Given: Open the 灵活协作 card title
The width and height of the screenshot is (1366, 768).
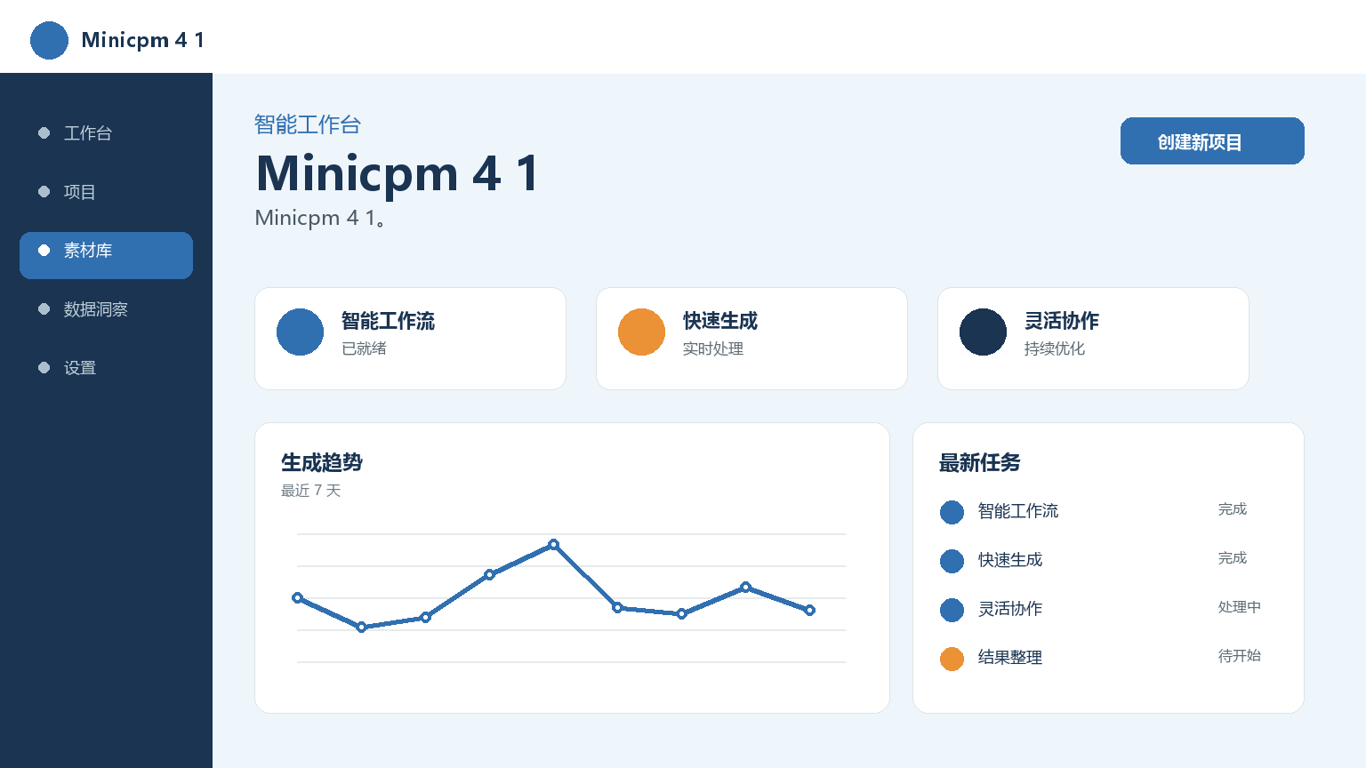Looking at the screenshot, I should click(1062, 321).
